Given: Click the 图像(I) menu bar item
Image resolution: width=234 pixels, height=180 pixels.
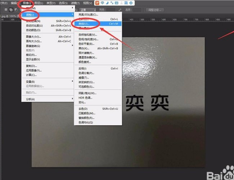Looking at the screenshot, I should pos(27,3).
